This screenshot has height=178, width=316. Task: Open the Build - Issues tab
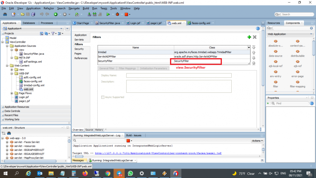coord(134,135)
